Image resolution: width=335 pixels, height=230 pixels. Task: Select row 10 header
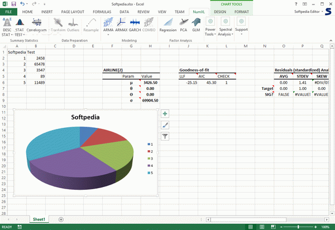pos(4,107)
